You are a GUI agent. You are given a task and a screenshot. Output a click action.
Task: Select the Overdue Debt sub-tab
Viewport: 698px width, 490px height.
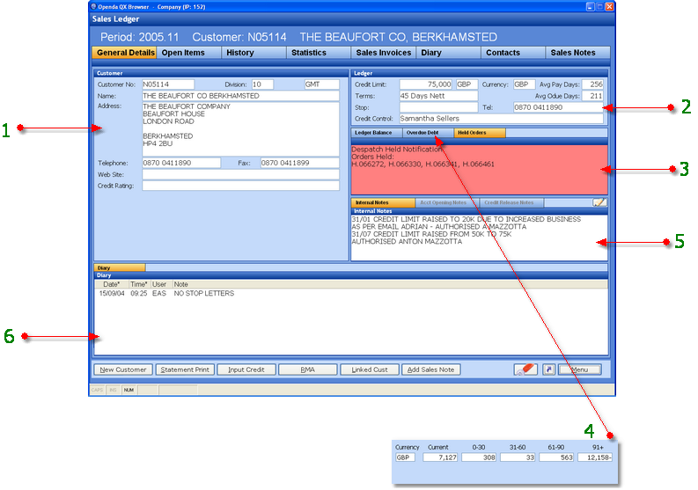428,133
